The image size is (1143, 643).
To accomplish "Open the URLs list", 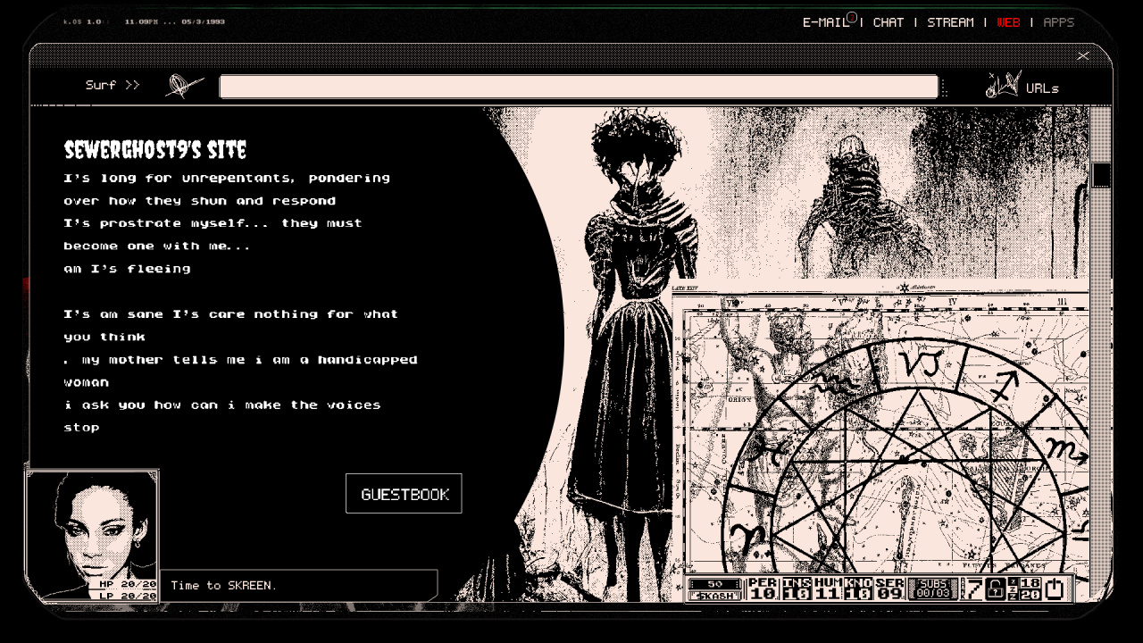I will [1042, 88].
